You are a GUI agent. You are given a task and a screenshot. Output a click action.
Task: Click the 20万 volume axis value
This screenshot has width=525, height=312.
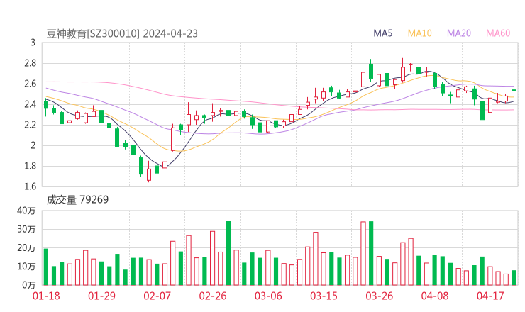click(26, 248)
